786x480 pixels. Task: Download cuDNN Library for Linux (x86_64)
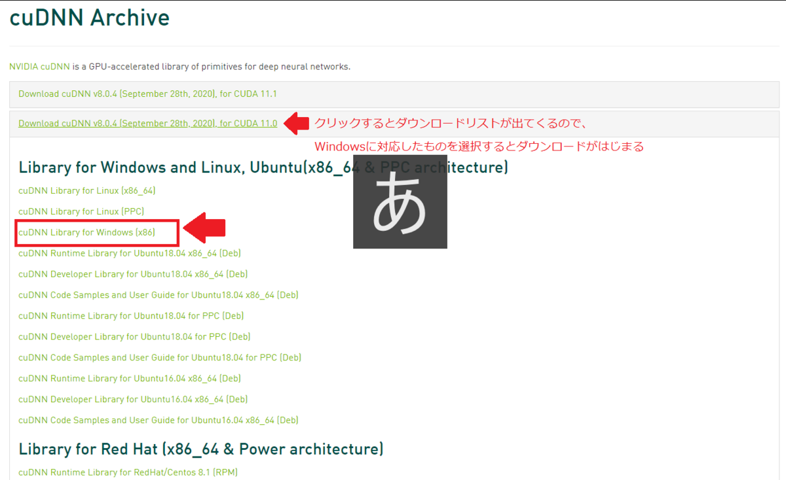pos(86,190)
